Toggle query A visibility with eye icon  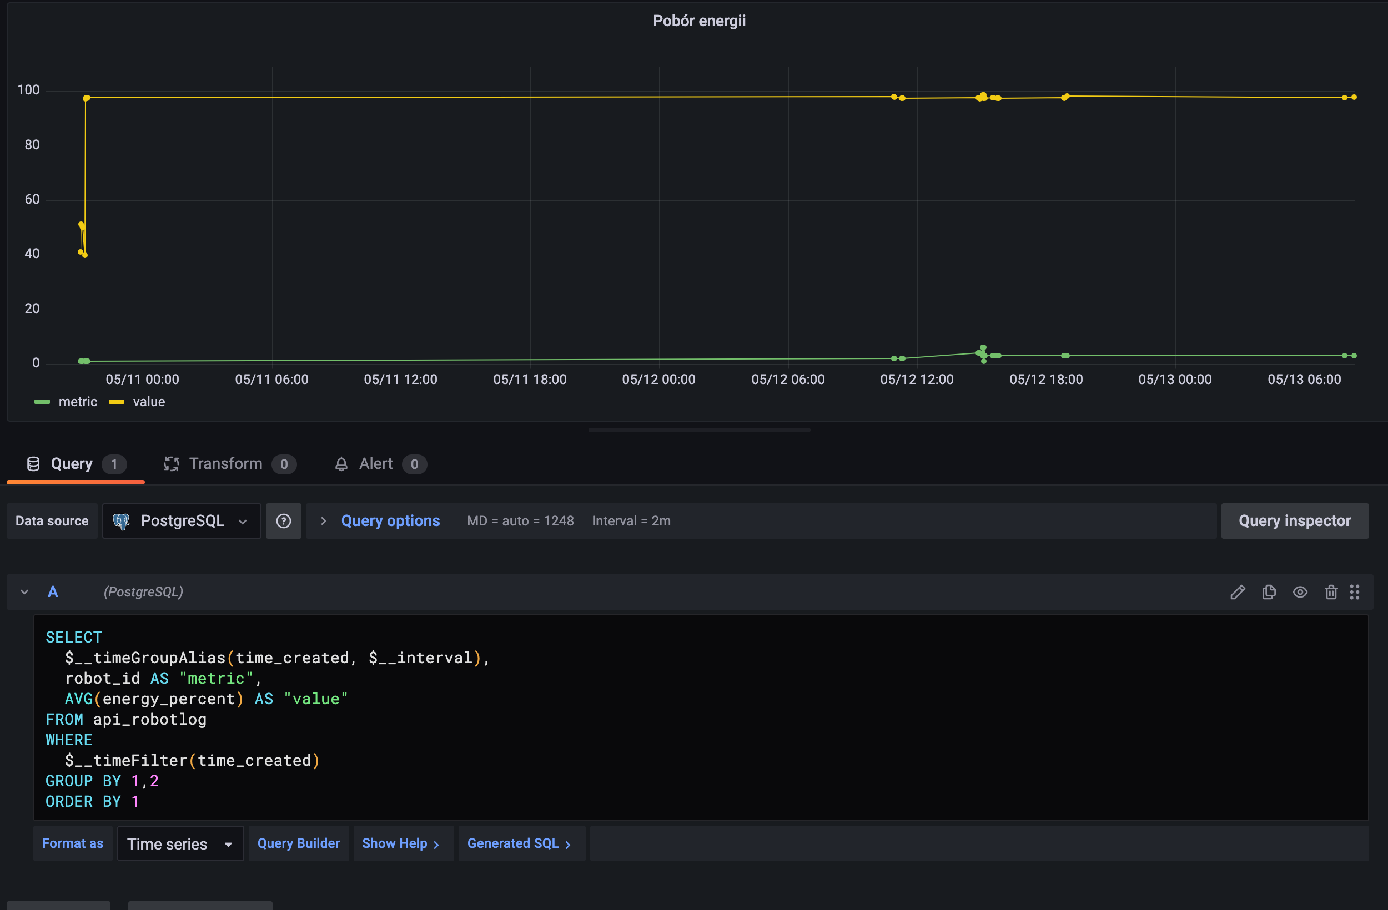[x=1300, y=592]
